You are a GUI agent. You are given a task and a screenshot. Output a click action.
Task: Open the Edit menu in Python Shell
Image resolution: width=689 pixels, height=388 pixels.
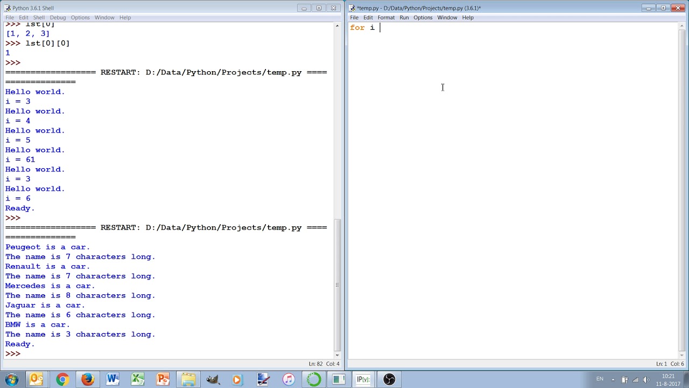pos(24,17)
